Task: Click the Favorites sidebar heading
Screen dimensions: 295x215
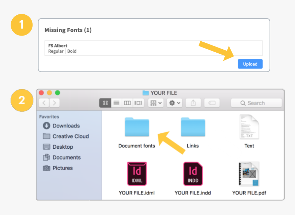Action: (49, 117)
